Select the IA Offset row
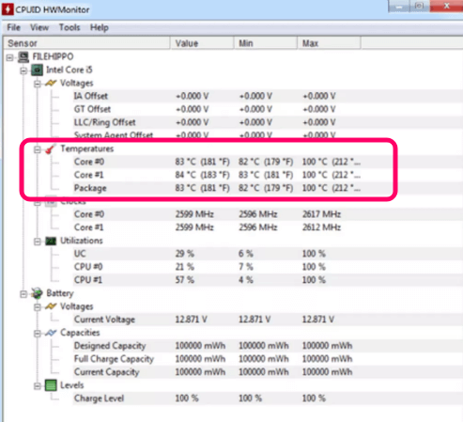 268,96
